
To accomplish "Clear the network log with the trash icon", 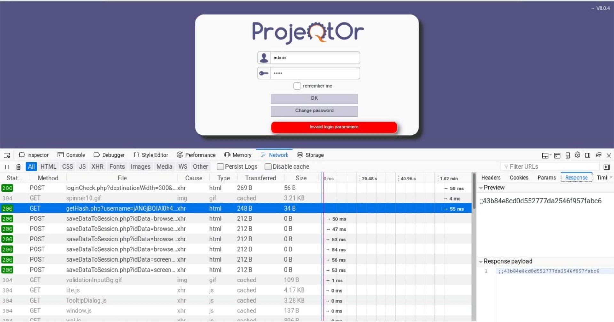I will click(19, 167).
